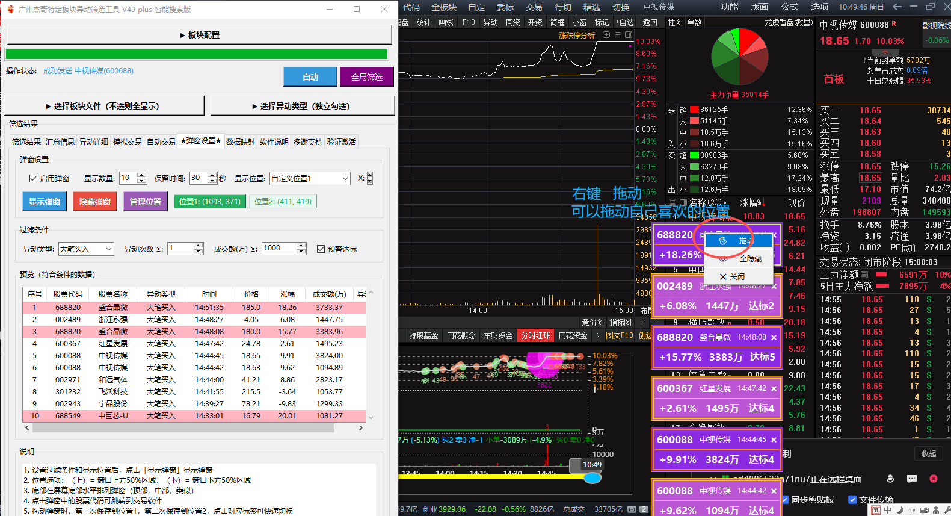
Task: Click the purple 管理位置 button
Action: pyautogui.click(x=146, y=202)
